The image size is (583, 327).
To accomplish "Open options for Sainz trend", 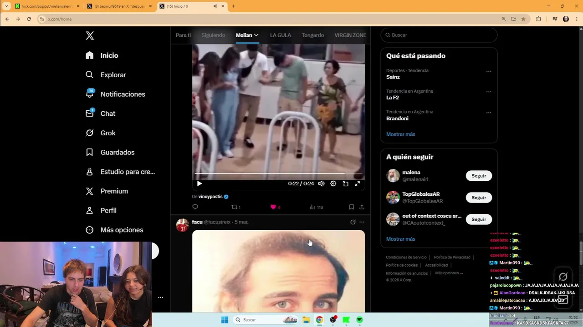I will [x=489, y=71].
